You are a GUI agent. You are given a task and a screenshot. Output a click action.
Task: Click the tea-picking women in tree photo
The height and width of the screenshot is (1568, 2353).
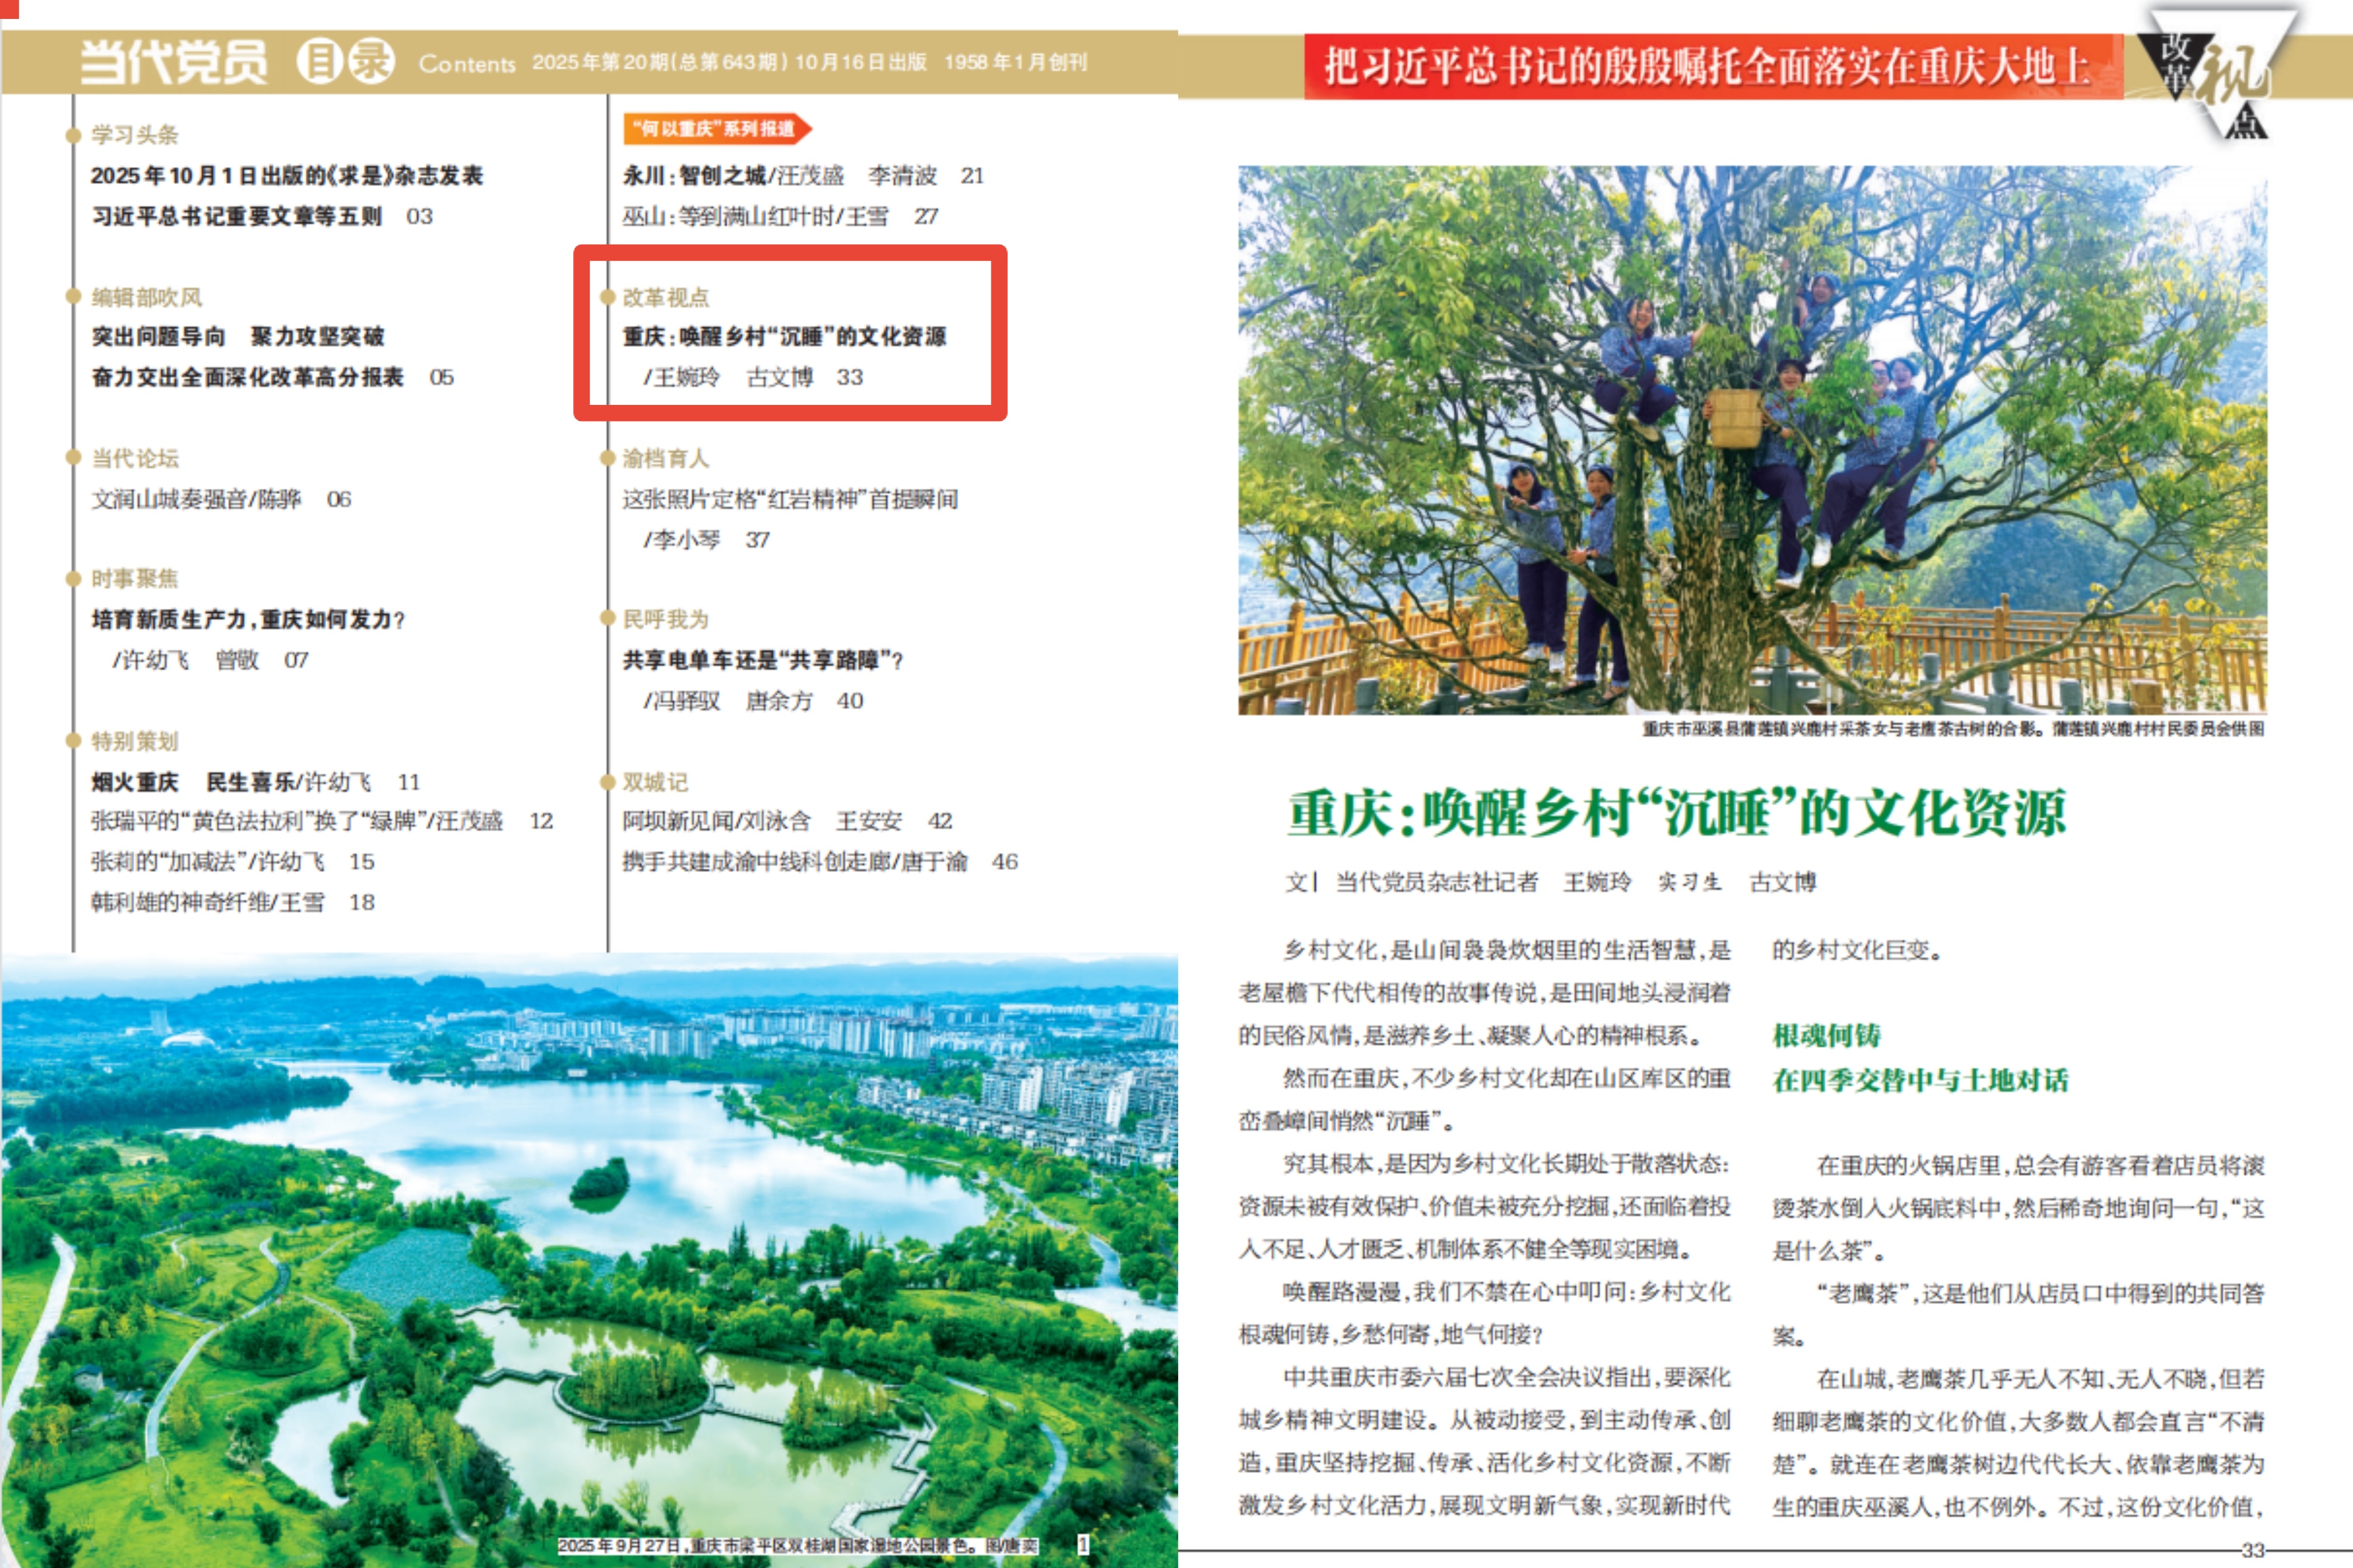click(1751, 440)
